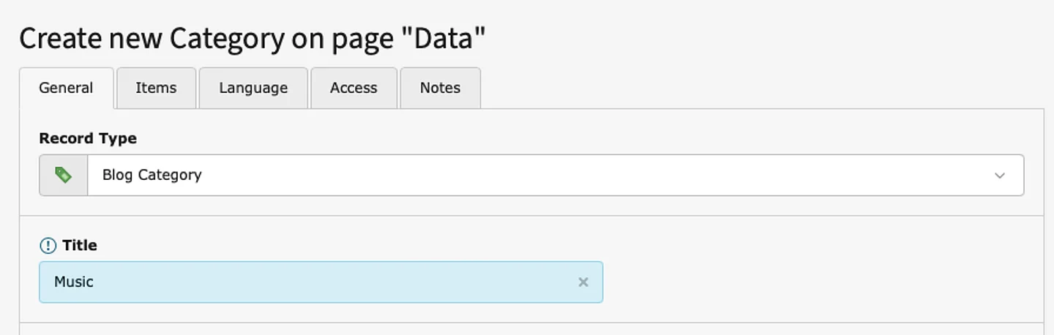Select the Access tab
The width and height of the screenshot is (1054, 335).
point(354,88)
